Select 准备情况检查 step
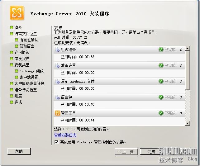The image size is (200, 166). 26,90
